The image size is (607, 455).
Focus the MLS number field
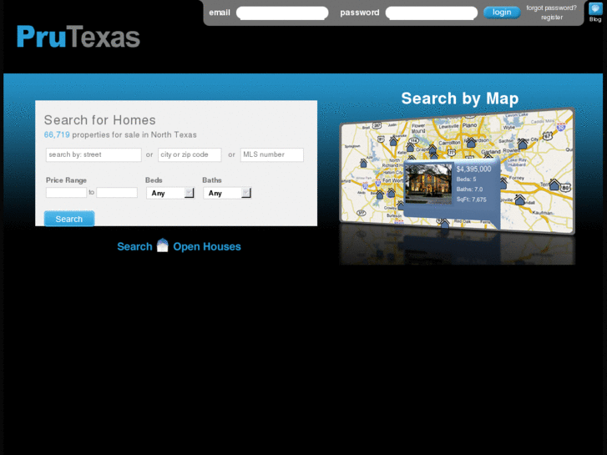[x=271, y=154]
